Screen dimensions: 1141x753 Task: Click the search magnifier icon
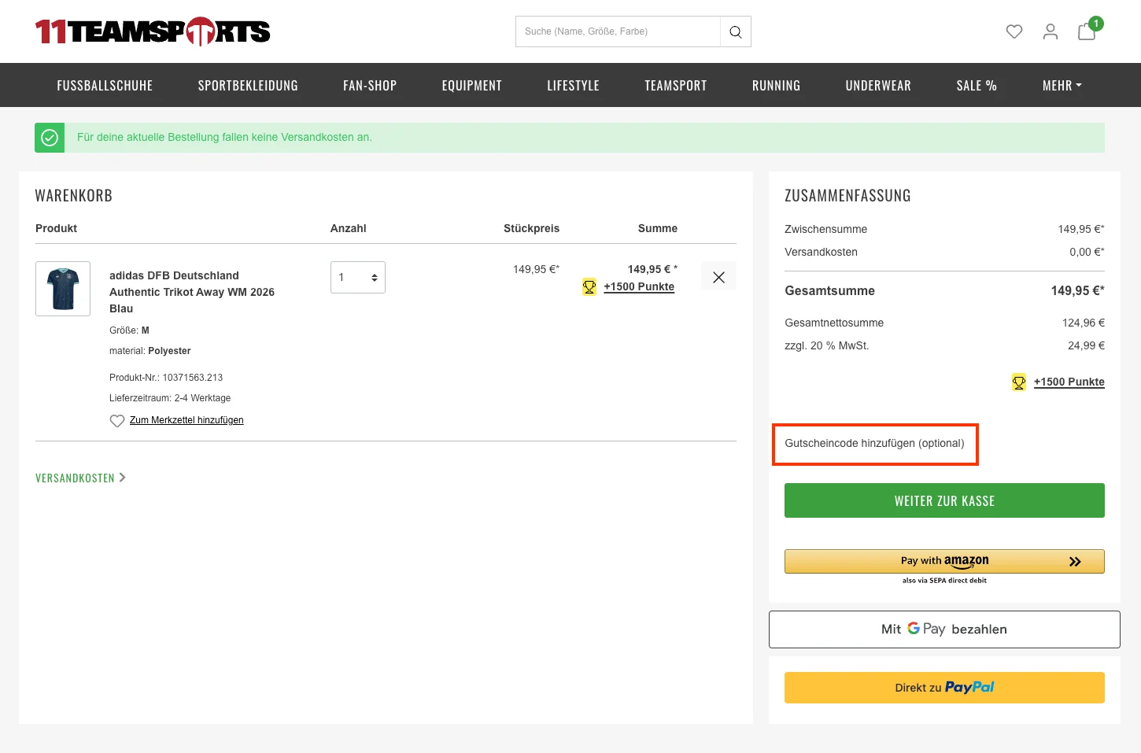(736, 31)
